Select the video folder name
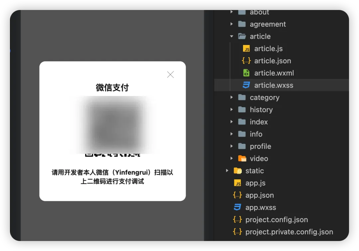This screenshot has height=251, width=359. tap(259, 158)
